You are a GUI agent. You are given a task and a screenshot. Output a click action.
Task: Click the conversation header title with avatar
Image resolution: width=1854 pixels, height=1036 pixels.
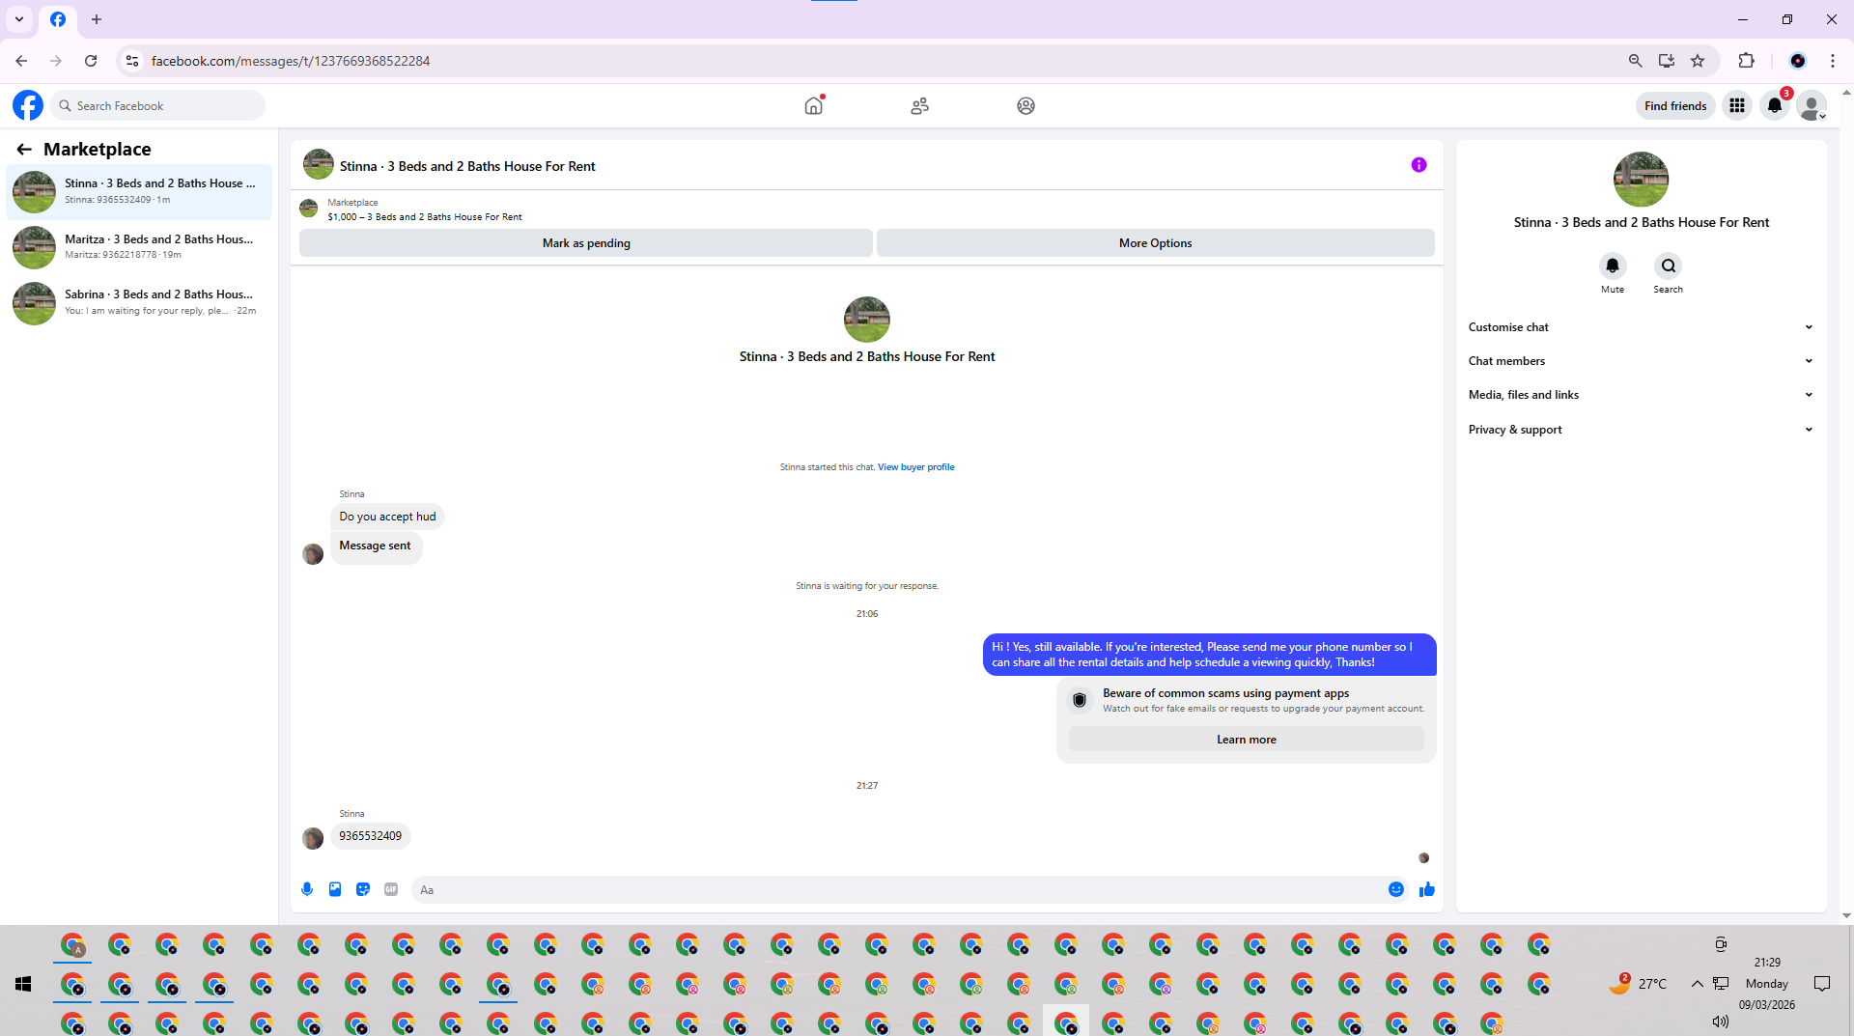[450, 165]
